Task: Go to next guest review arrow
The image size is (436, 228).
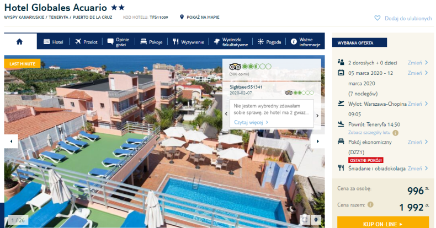Action: 317,116
